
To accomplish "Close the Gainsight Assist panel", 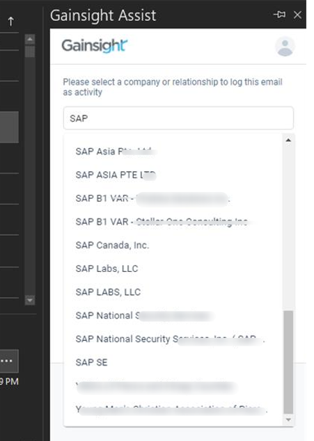I will [297, 15].
